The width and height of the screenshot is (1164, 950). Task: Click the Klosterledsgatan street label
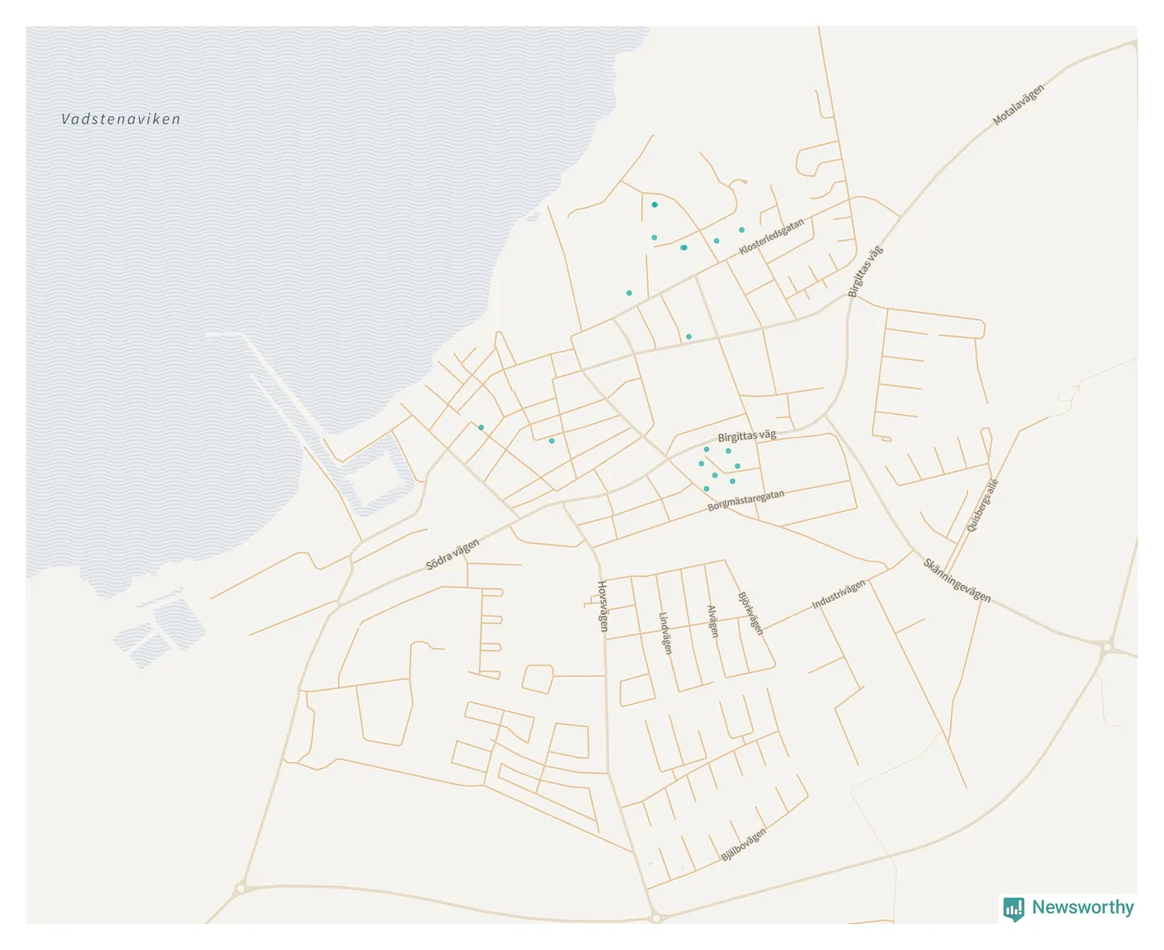tap(771, 237)
